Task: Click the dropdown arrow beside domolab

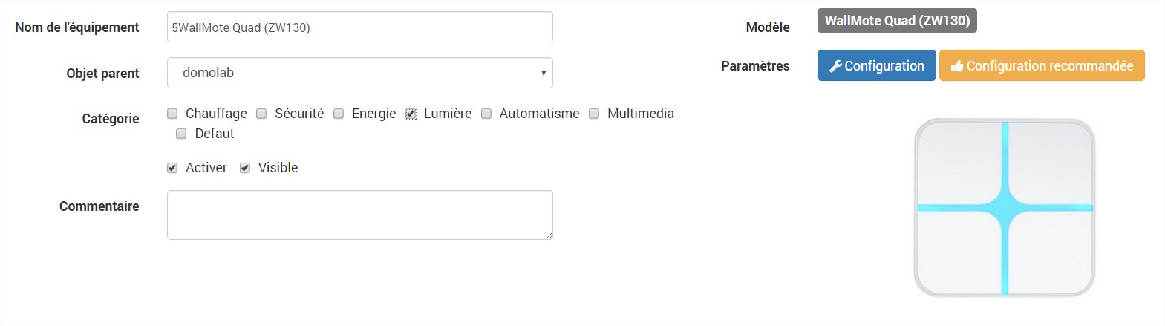Action: coord(544,73)
